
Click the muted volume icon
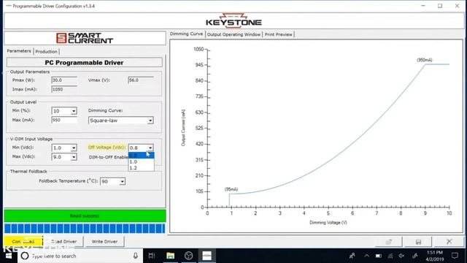point(402,256)
